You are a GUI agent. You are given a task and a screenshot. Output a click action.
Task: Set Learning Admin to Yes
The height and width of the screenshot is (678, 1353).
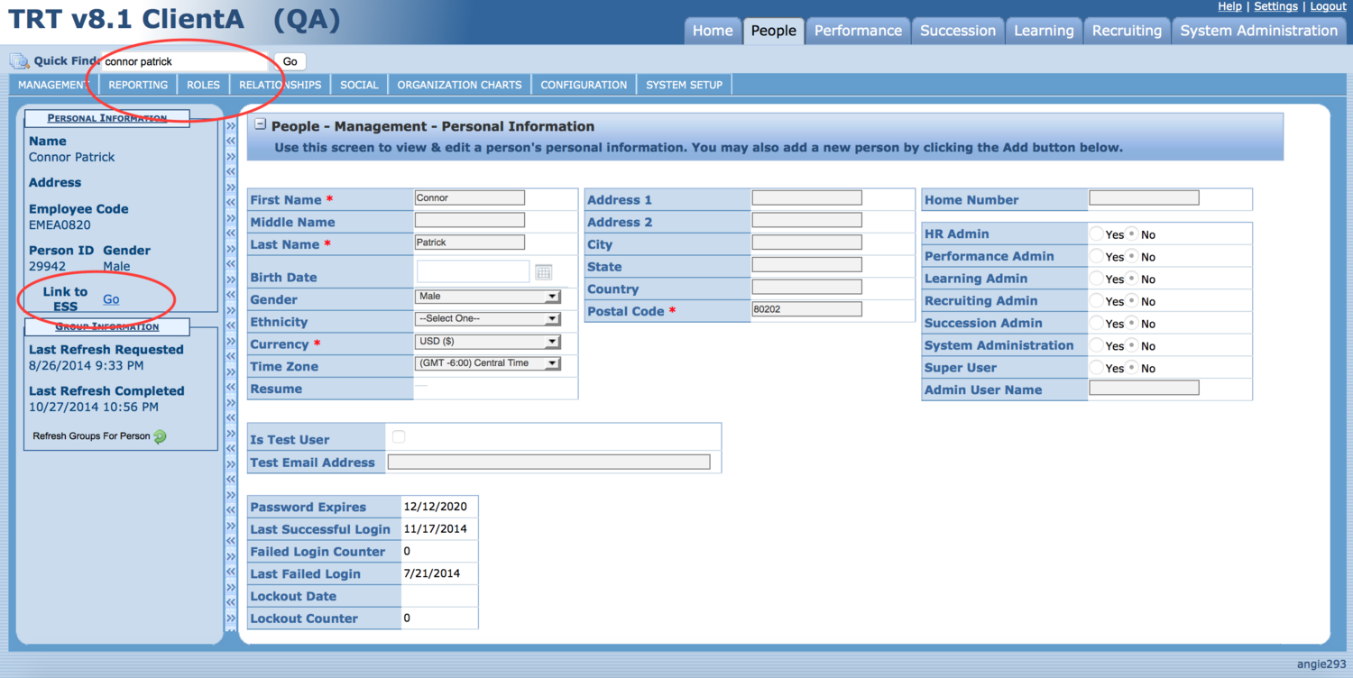click(x=1096, y=279)
